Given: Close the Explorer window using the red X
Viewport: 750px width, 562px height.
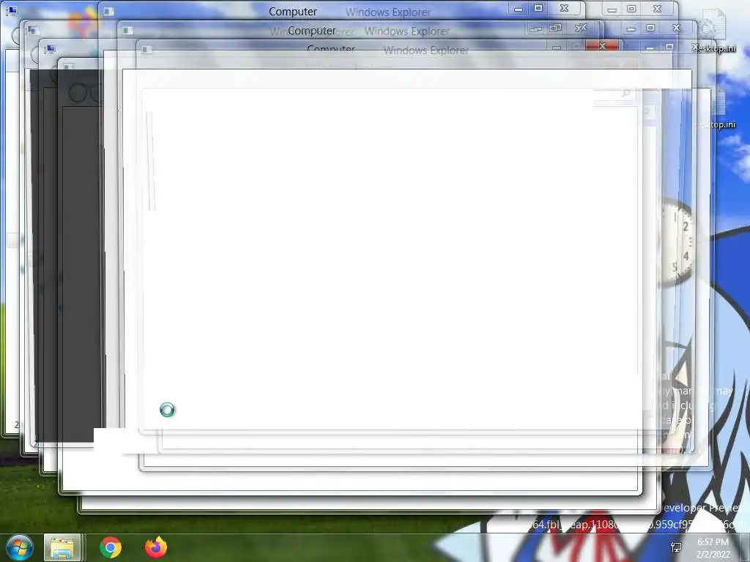Looking at the screenshot, I should [x=602, y=46].
